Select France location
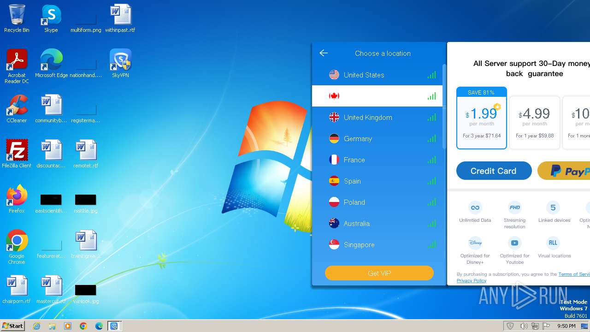Image resolution: width=590 pixels, height=332 pixels. pos(377,160)
